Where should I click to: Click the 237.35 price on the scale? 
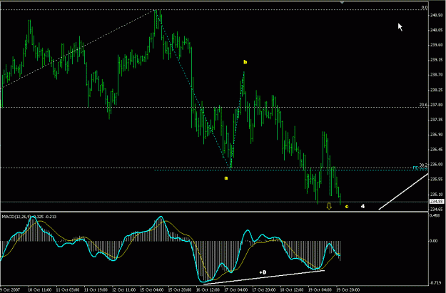click(437, 120)
